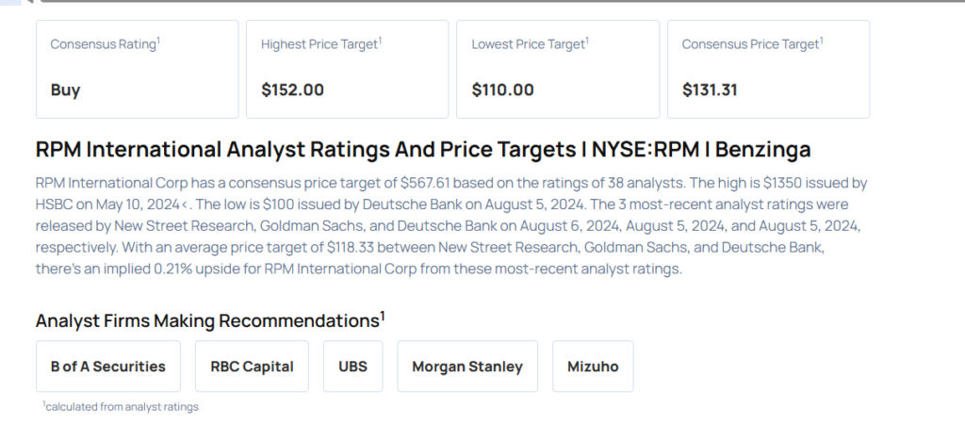Click the RPM International Analyst Ratings heading
This screenshot has height=424, width=965.
(423, 149)
